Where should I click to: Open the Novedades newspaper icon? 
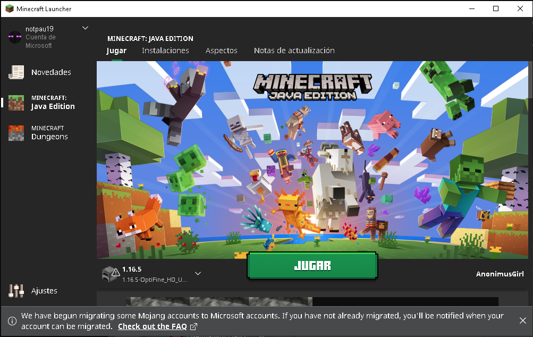pyautogui.click(x=16, y=72)
